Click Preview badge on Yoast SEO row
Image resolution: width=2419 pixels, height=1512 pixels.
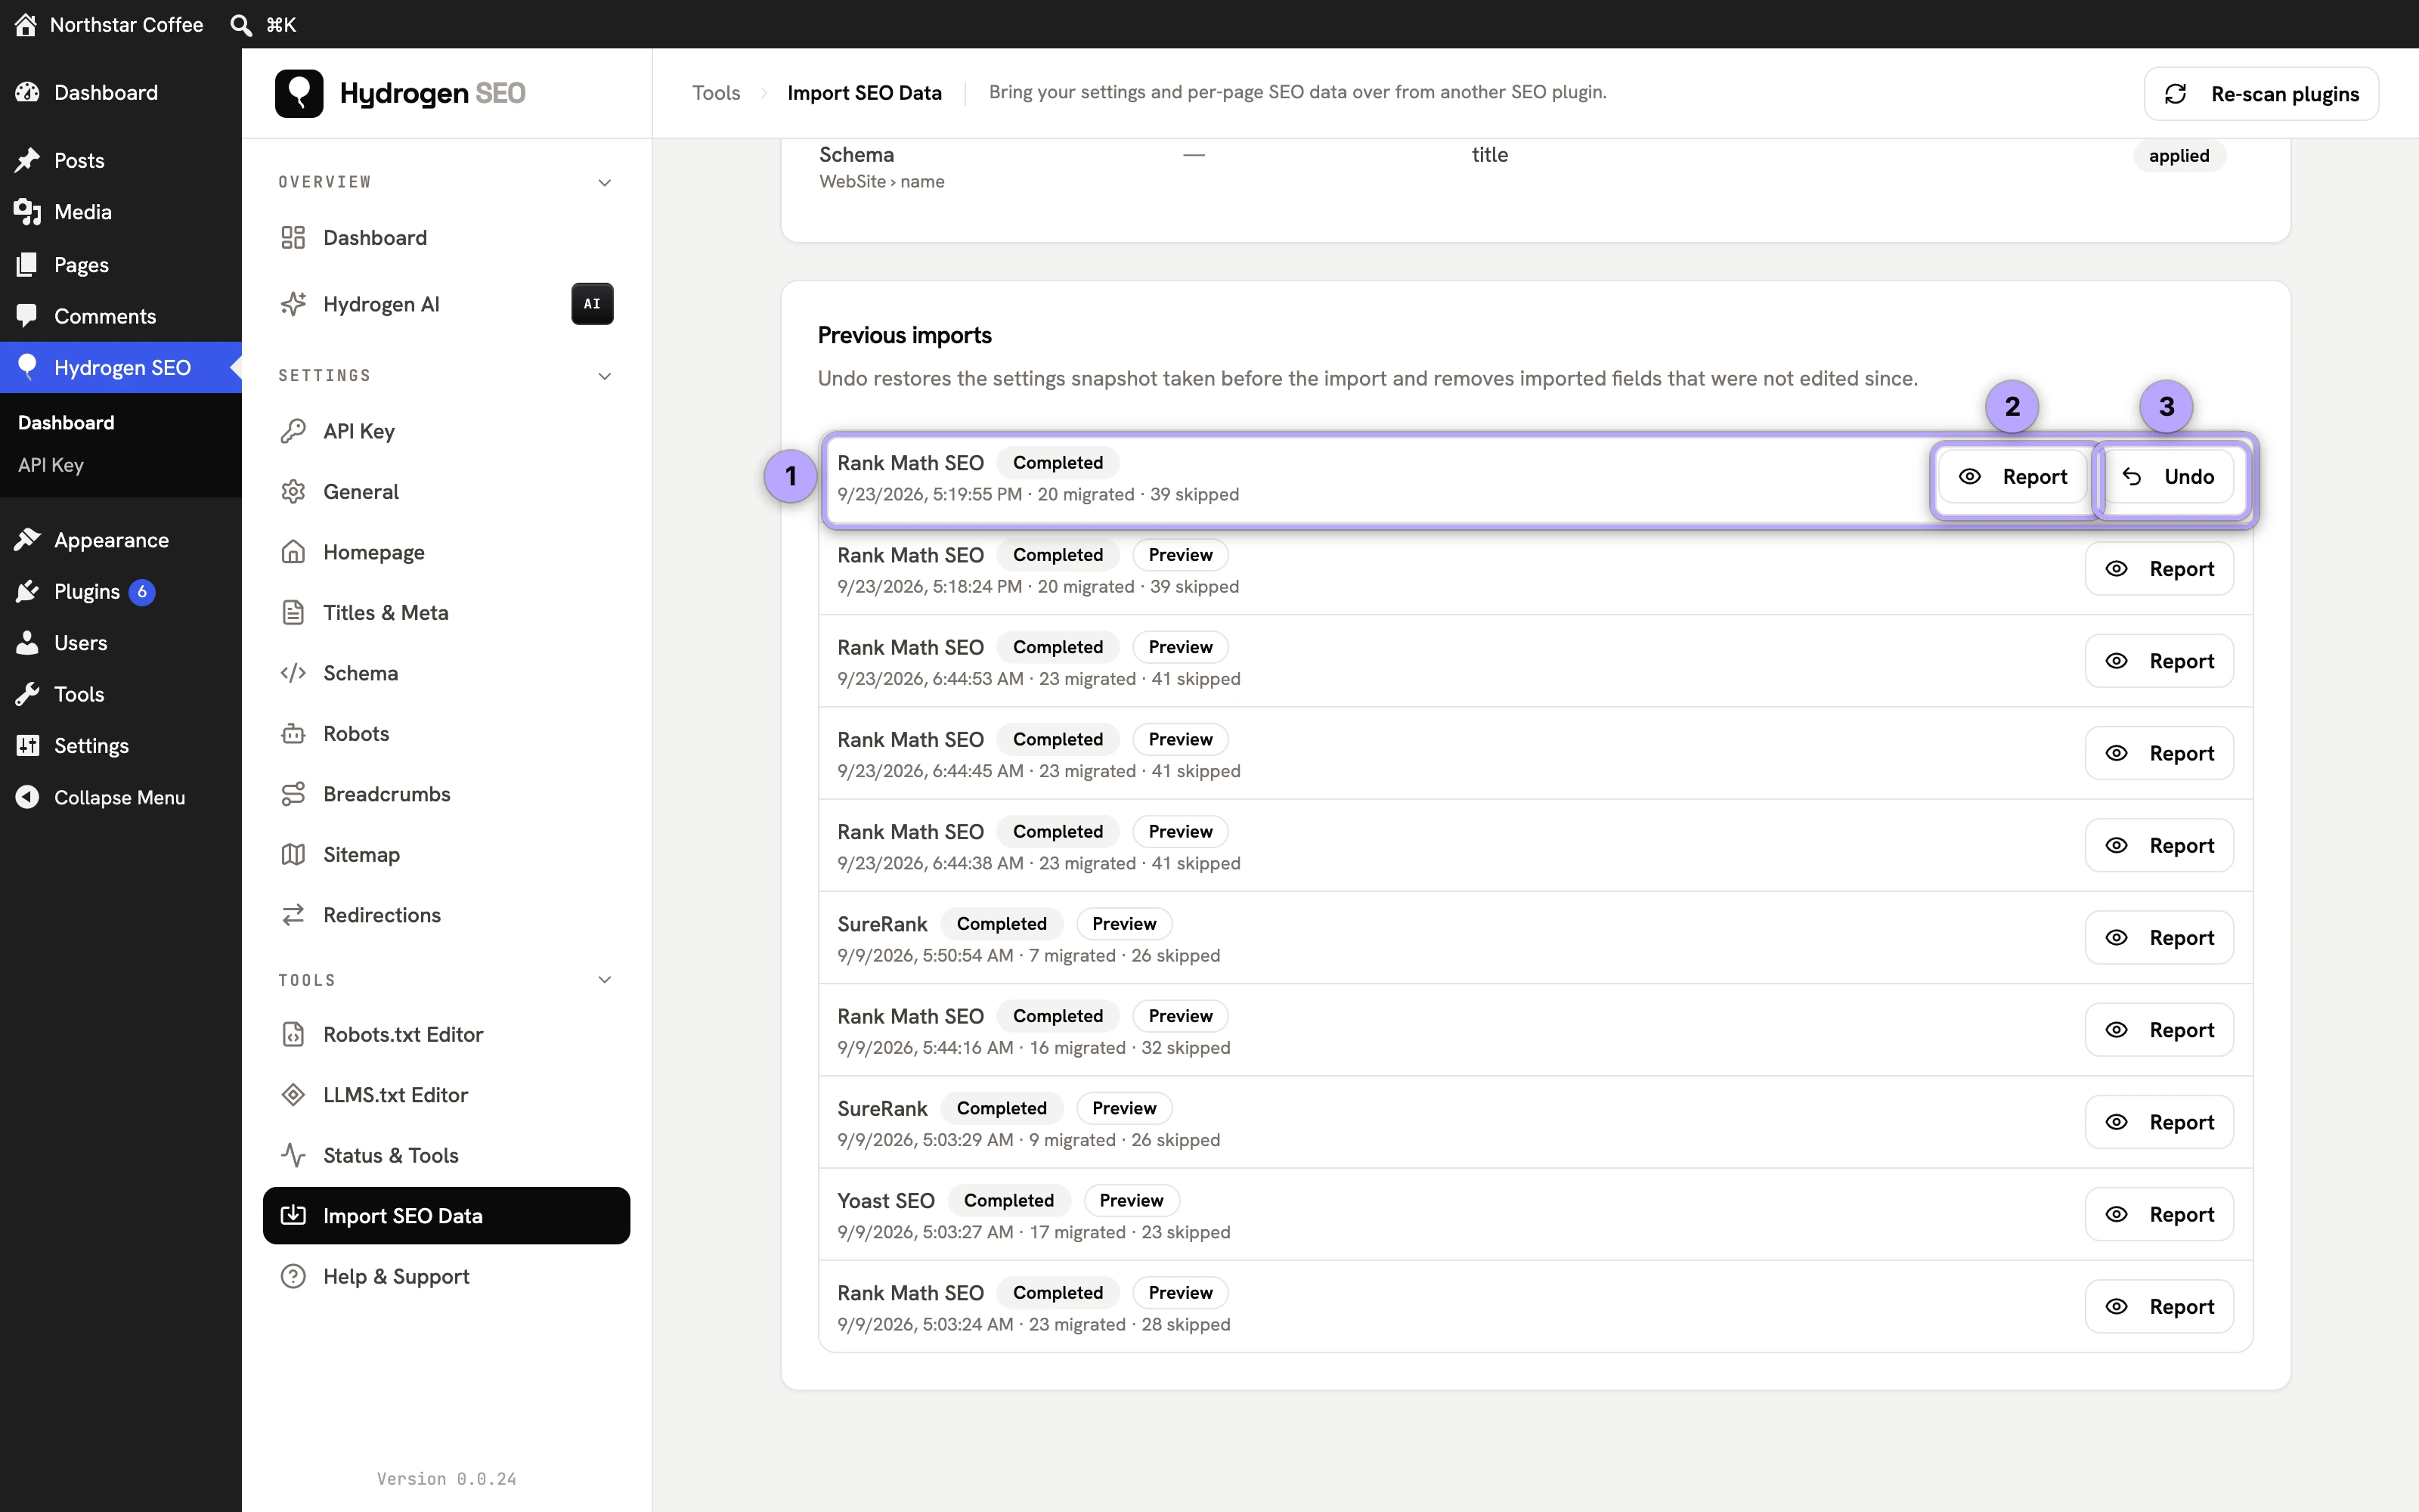click(x=1131, y=1200)
